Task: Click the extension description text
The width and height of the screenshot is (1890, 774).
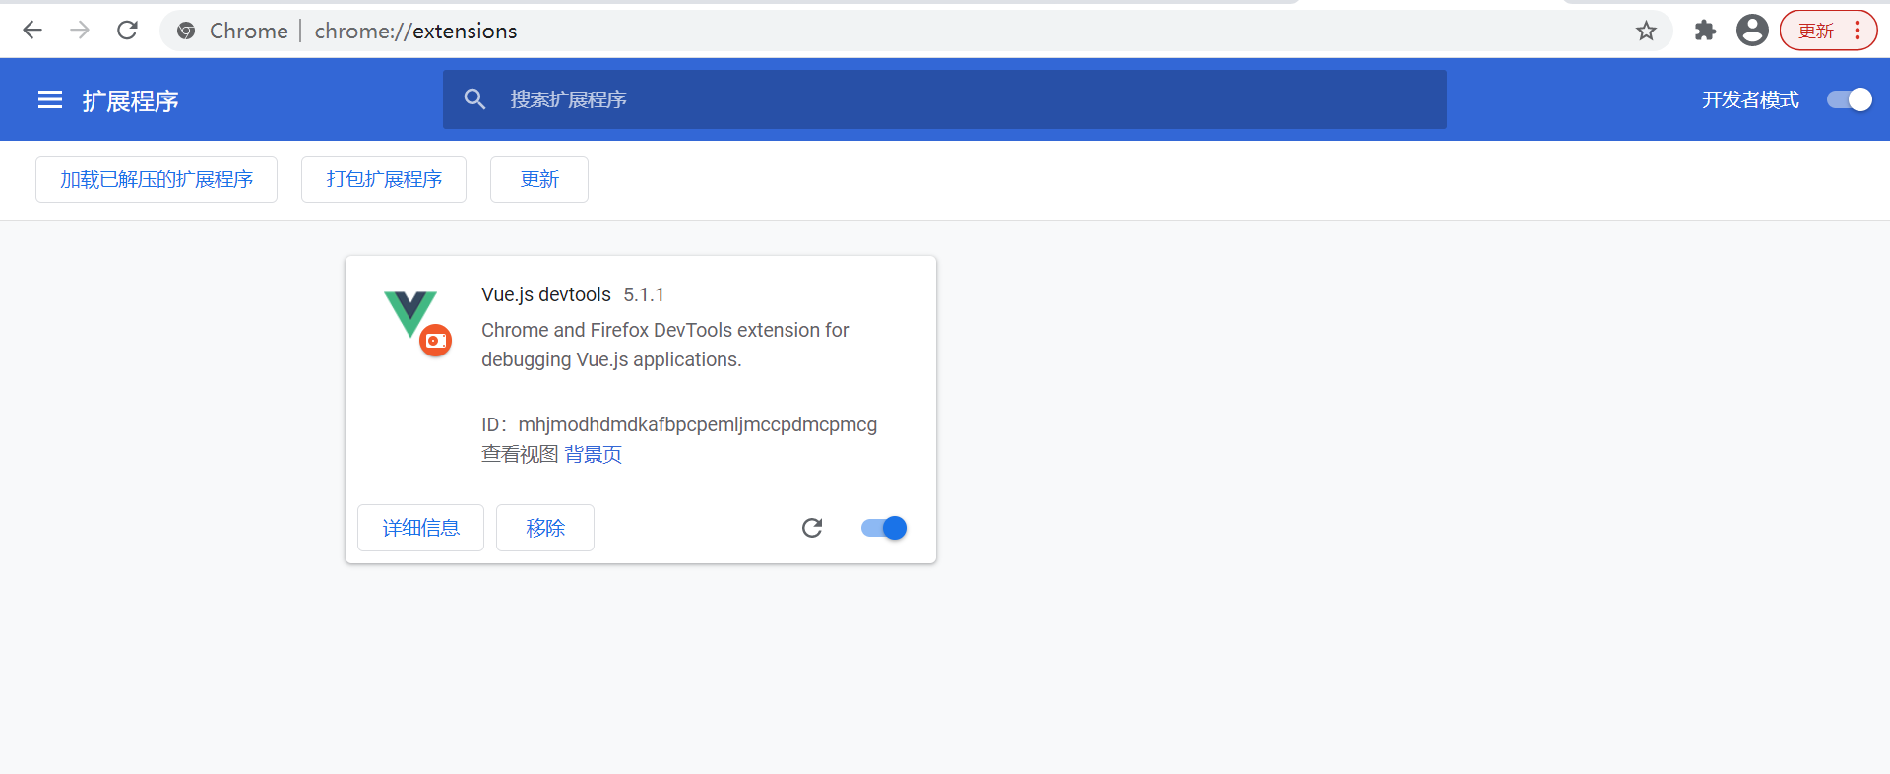Action: click(x=665, y=345)
